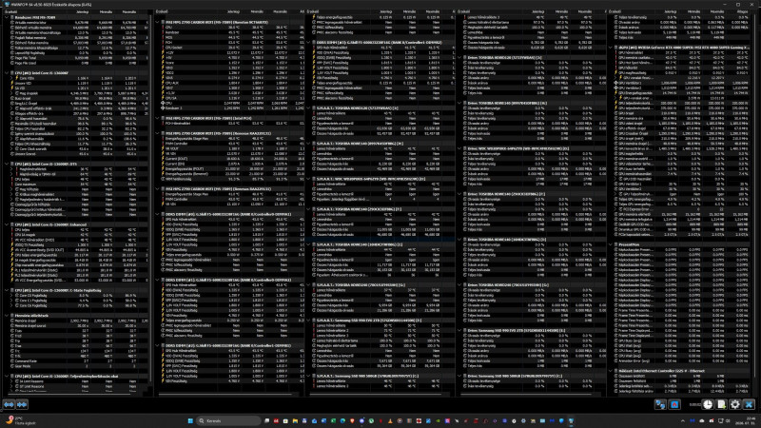Image resolution: width=761 pixels, height=428 pixels.
Task: Collapse GPU [#0] NVIDIA GeForce RTX 4080 SUPER section
Action: click(x=611, y=48)
